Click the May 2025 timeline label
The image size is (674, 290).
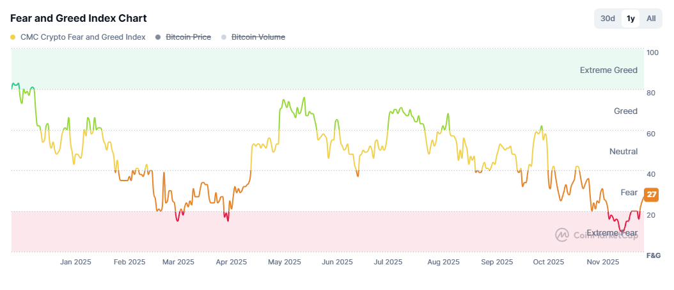pyautogui.click(x=285, y=262)
